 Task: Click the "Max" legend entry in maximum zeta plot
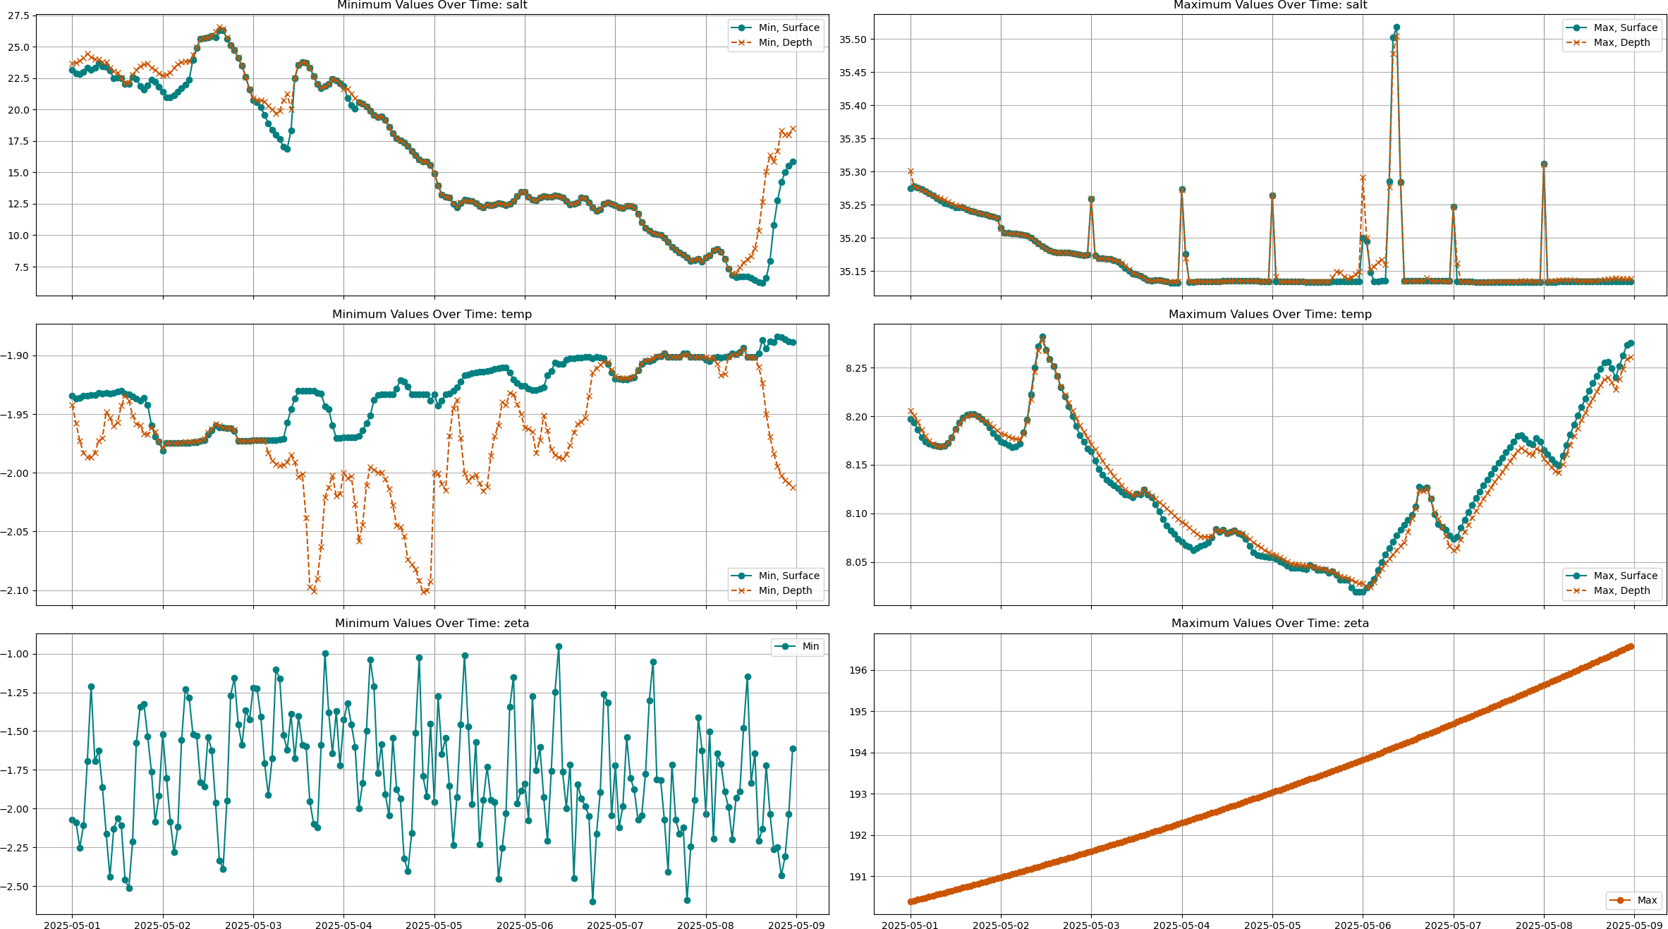tap(1633, 900)
